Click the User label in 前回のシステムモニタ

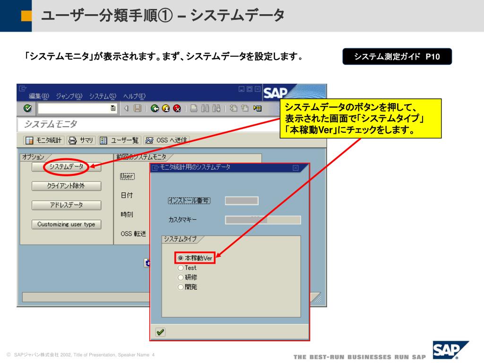pos(127,176)
